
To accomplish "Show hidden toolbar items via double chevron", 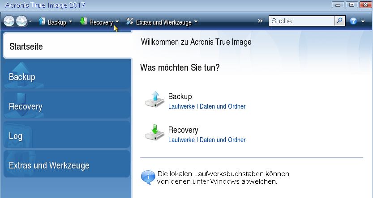I will point(261,21).
